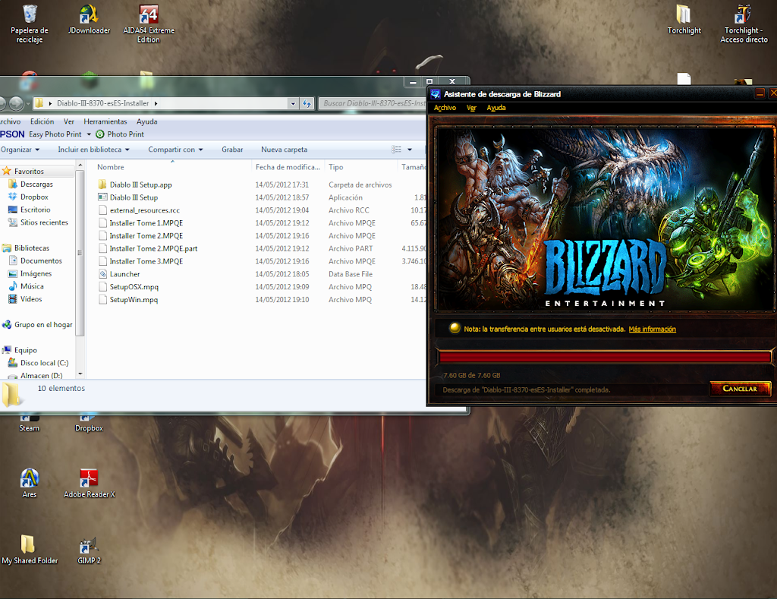The image size is (777, 599).
Task: Select the SetupWin.mpq file
Action: pos(134,299)
